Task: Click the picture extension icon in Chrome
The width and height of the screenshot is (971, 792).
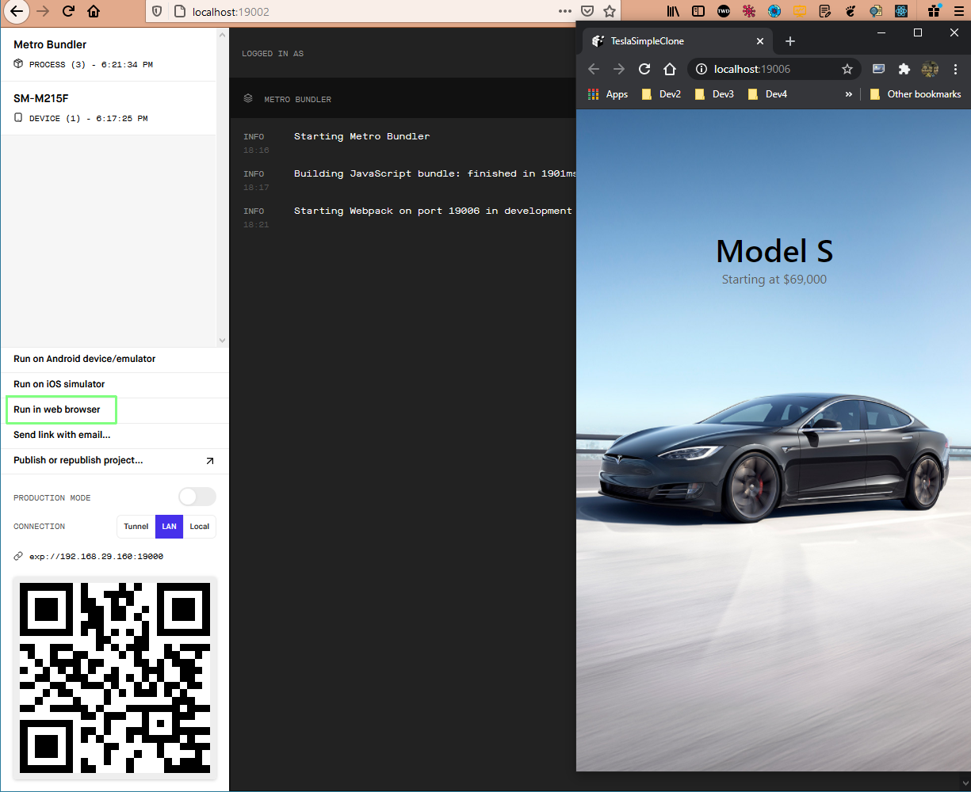Action: [x=878, y=69]
